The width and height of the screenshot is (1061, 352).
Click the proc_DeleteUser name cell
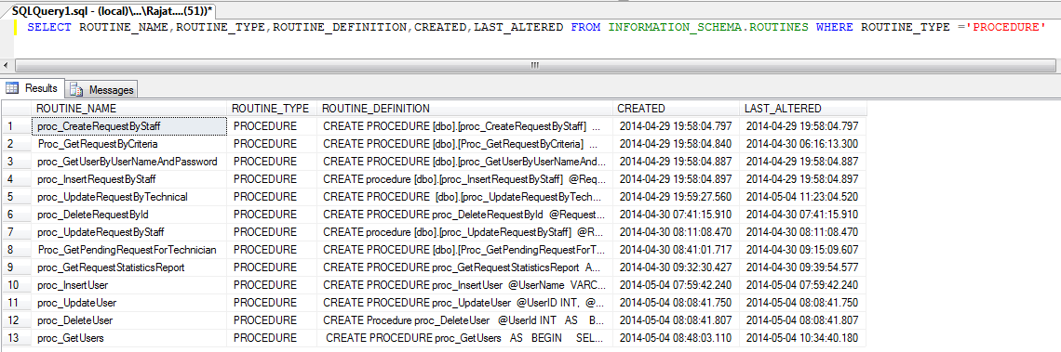coord(128,320)
